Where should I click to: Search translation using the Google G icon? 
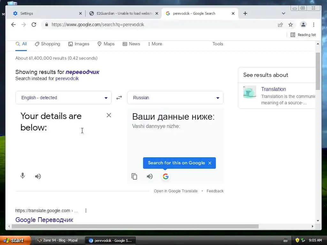coord(166,176)
